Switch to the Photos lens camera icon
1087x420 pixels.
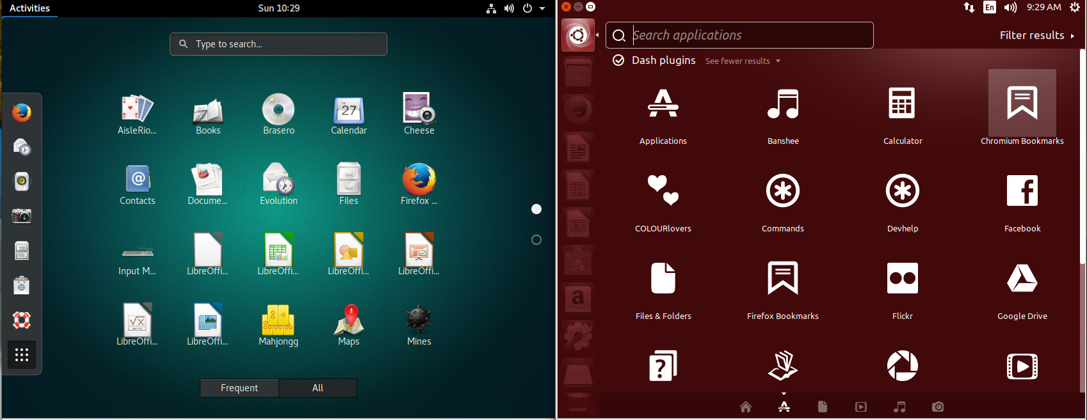pos(938,407)
